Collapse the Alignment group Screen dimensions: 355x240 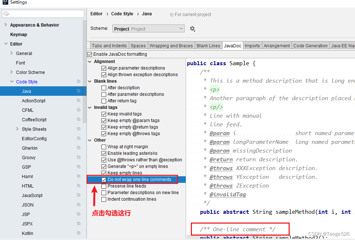pyautogui.click(x=90, y=62)
